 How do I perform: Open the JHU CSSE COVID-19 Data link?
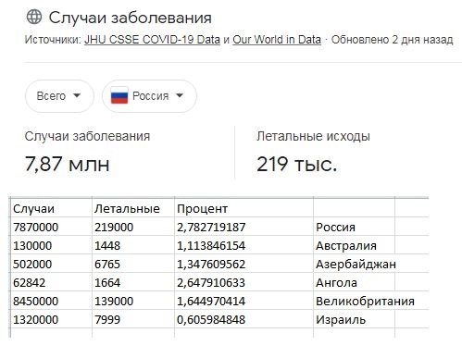click(152, 40)
